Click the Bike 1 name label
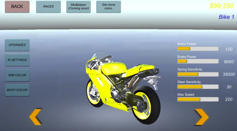 (x=226, y=17)
